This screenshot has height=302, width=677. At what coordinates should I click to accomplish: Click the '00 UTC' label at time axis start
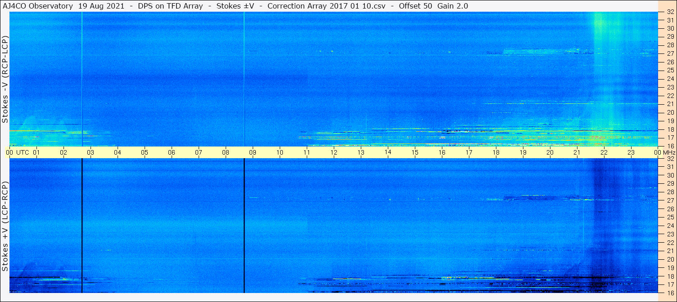(18, 152)
